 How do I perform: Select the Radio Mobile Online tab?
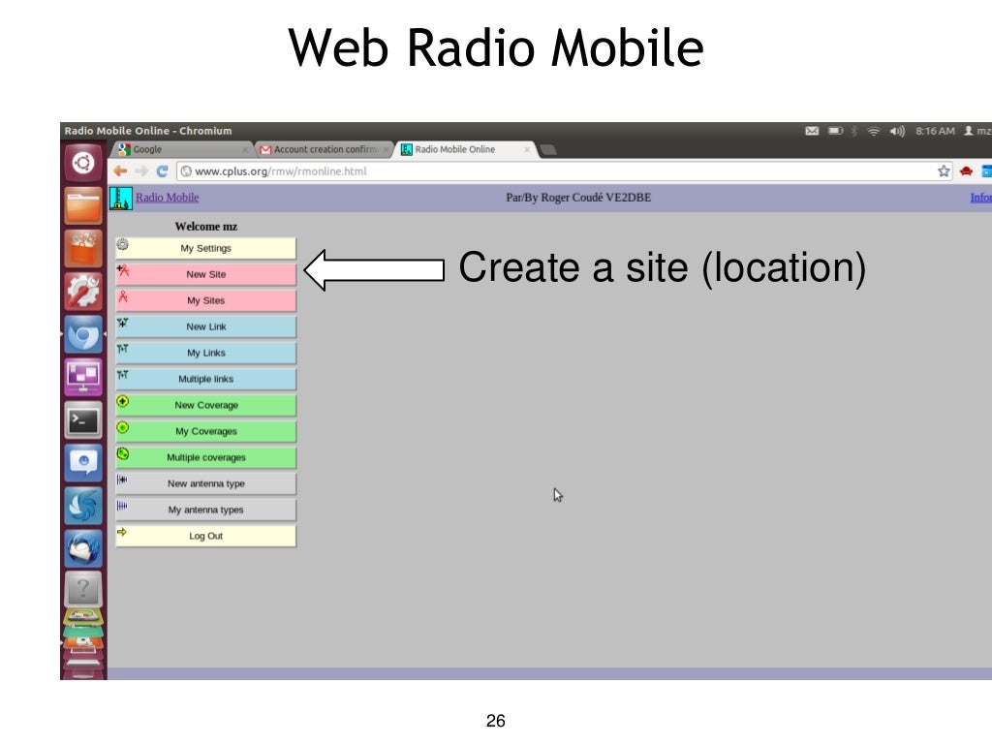(x=465, y=150)
